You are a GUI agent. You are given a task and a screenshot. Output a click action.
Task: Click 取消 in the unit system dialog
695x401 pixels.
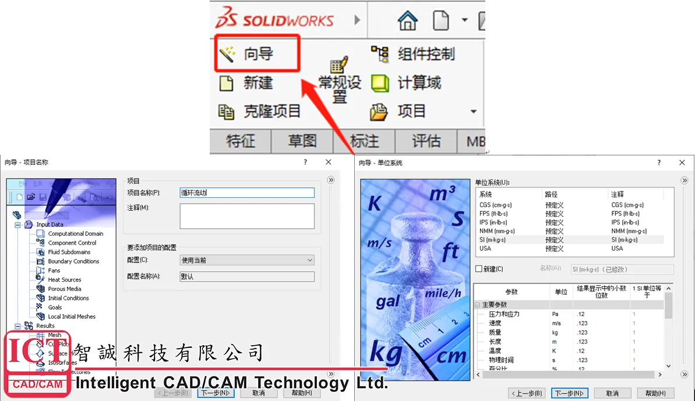click(x=611, y=393)
